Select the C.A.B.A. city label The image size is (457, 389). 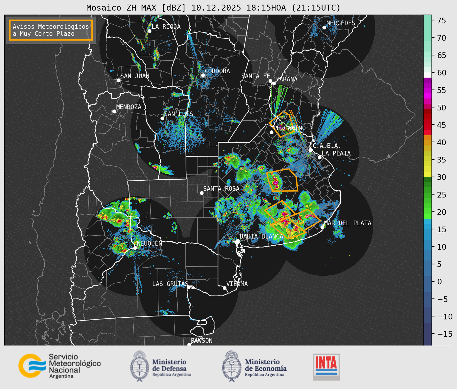[x=327, y=146]
